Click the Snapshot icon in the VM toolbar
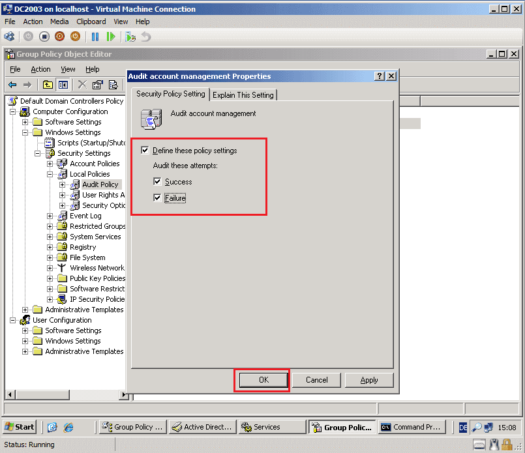Viewport: 525px width, 453px height. (130, 37)
